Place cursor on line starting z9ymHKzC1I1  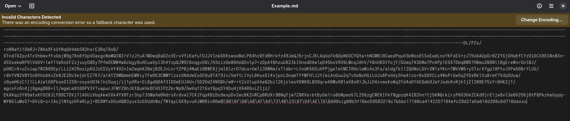(x=259, y=82)
